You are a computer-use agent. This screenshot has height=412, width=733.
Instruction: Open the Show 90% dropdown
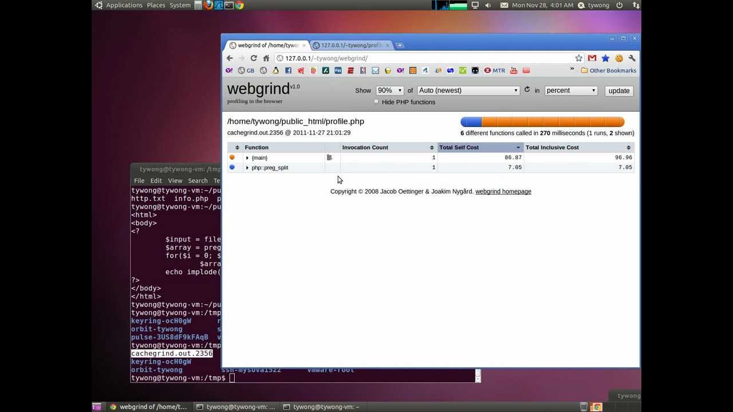pos(389,90)
